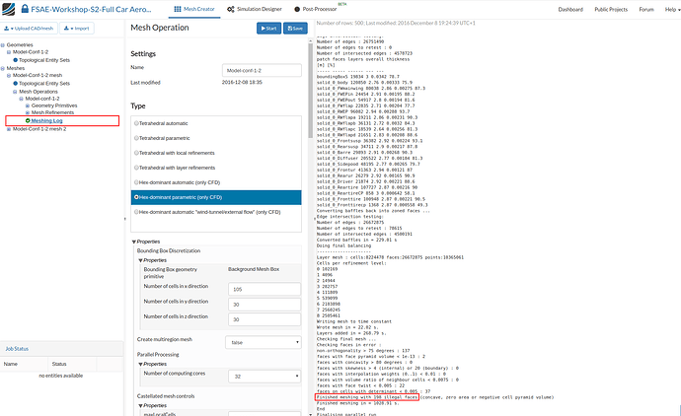Click the Save button
The width and height of the screenshot is (681, 416).
(x=295, y=29)
